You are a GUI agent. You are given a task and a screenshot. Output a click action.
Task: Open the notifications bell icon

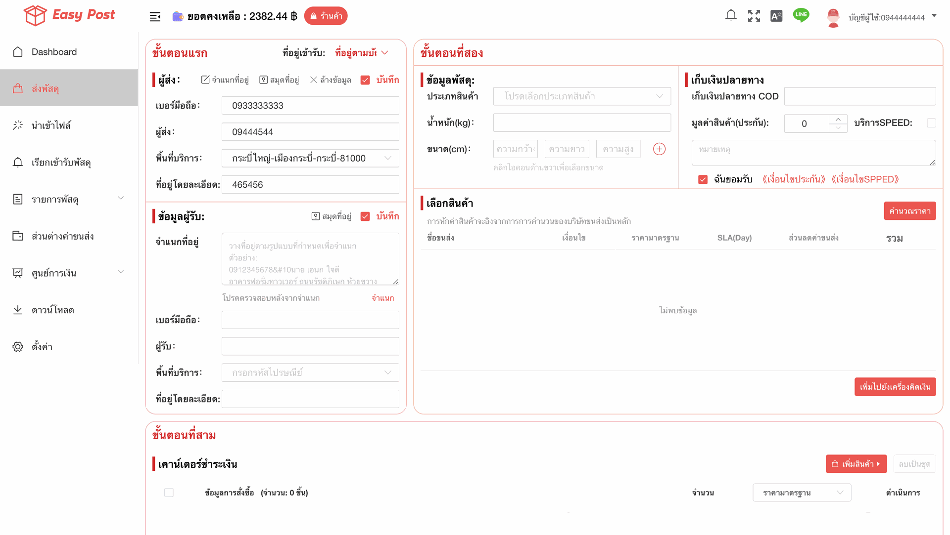731,15
